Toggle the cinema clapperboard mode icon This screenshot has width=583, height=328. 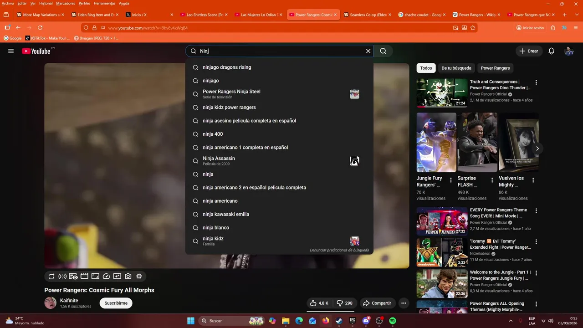click(x=84, y=276)
